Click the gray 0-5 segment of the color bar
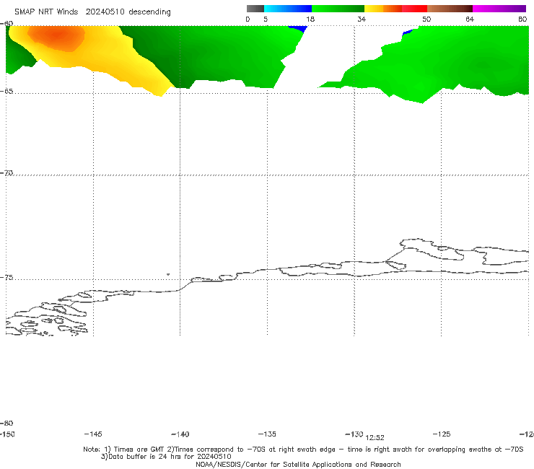 click(x=255, y=9)
